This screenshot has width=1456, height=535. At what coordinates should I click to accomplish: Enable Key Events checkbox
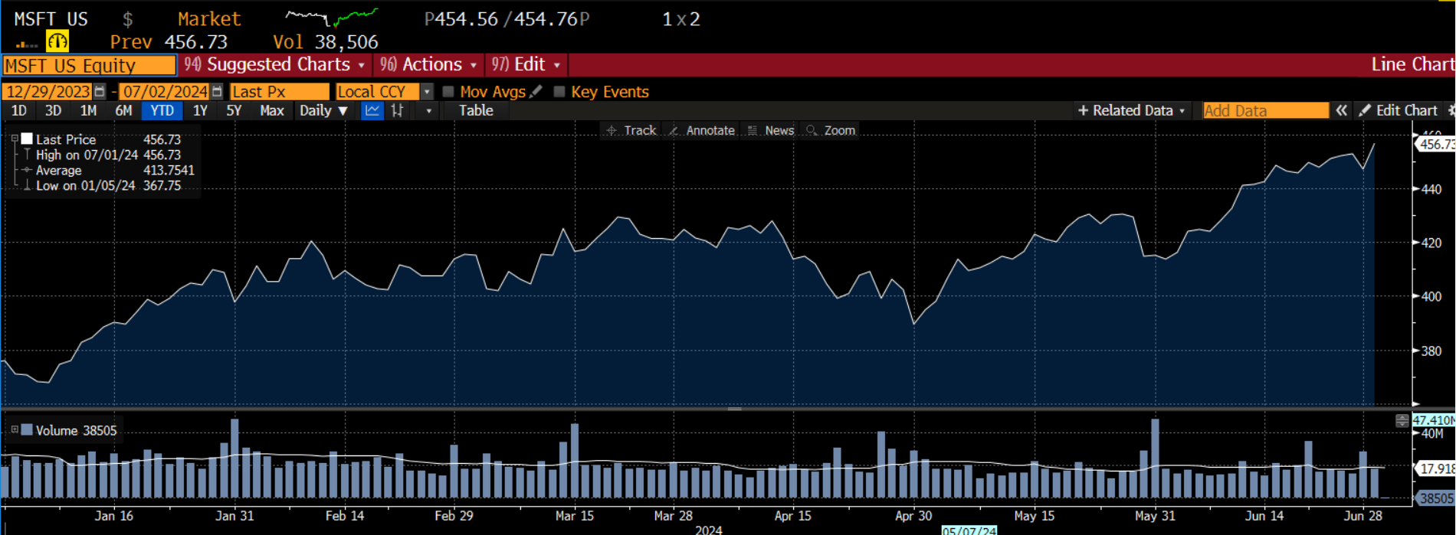(559, 92)
